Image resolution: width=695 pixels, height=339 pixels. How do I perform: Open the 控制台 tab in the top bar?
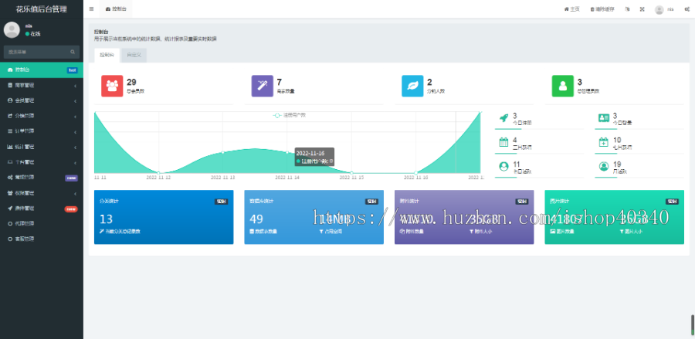[x=116, y=8]
